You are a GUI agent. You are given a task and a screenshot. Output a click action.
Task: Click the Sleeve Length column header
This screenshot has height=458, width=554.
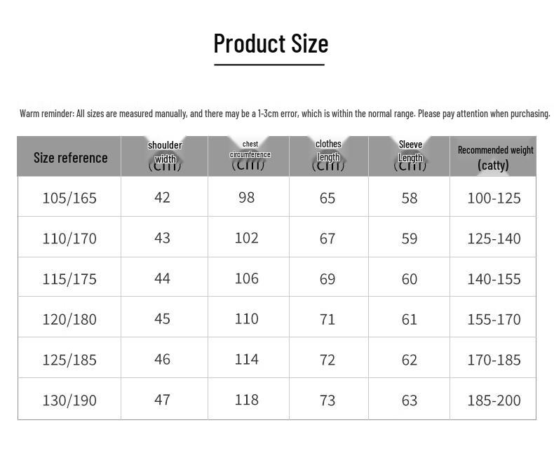coord(410,154)
